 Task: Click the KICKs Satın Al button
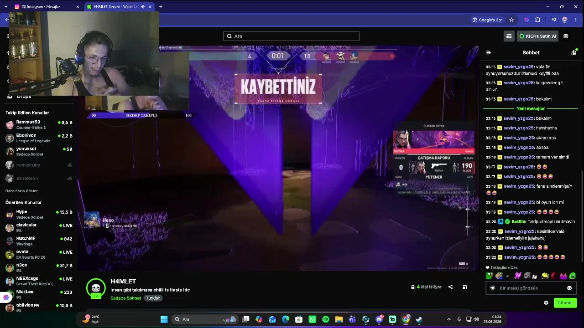(537, 36)
